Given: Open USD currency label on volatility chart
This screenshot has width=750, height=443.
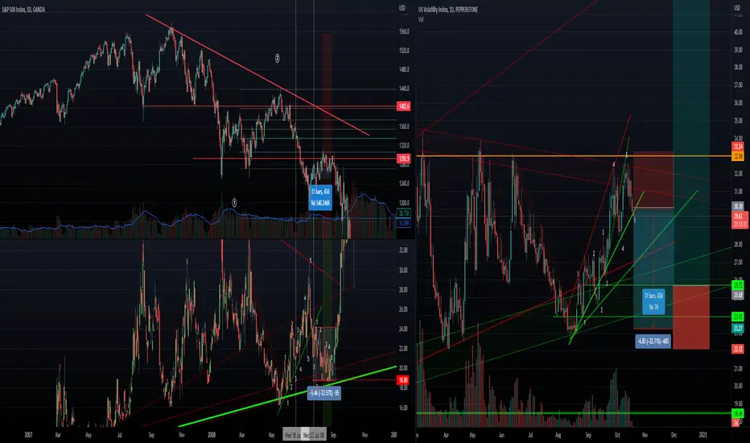Looking at the screenshot, I should pyautogui.click(x=738, y=8).
